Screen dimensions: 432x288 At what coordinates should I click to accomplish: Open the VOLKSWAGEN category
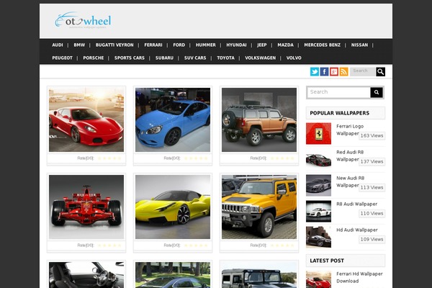tap(261, 58)
